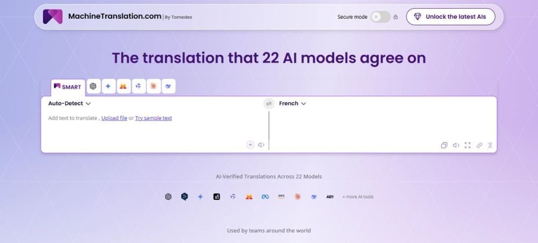538x243 pixels.
Task: Open the French target language dropdown
Action: 292,104
